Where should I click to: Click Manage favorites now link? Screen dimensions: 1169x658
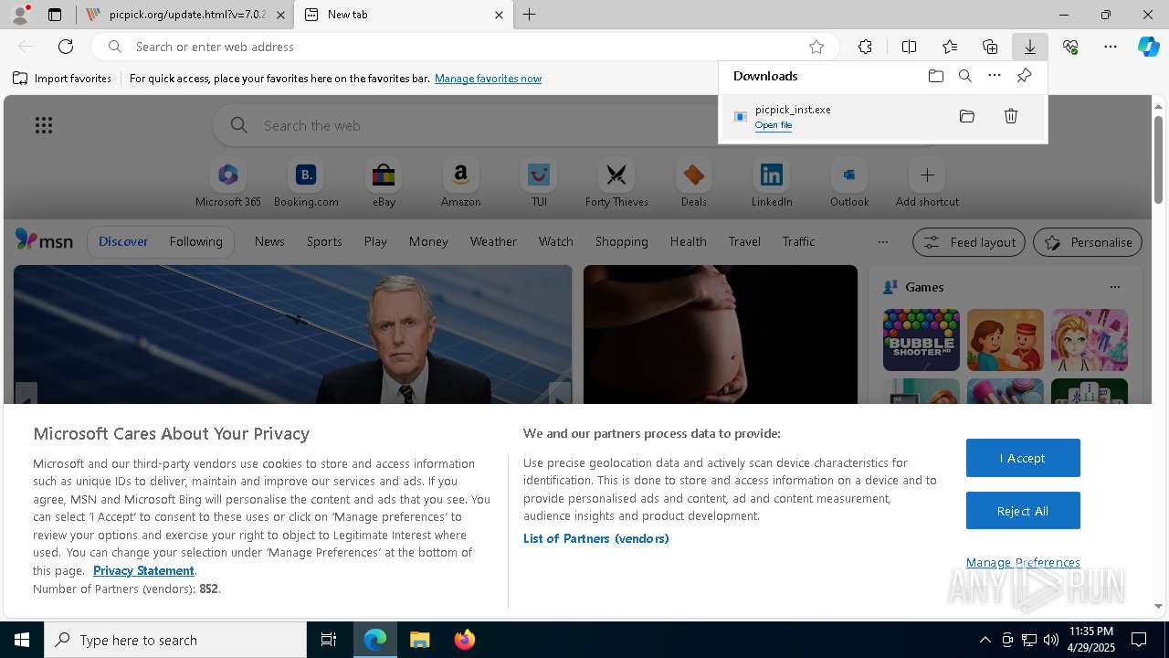(x=488, y=79)
